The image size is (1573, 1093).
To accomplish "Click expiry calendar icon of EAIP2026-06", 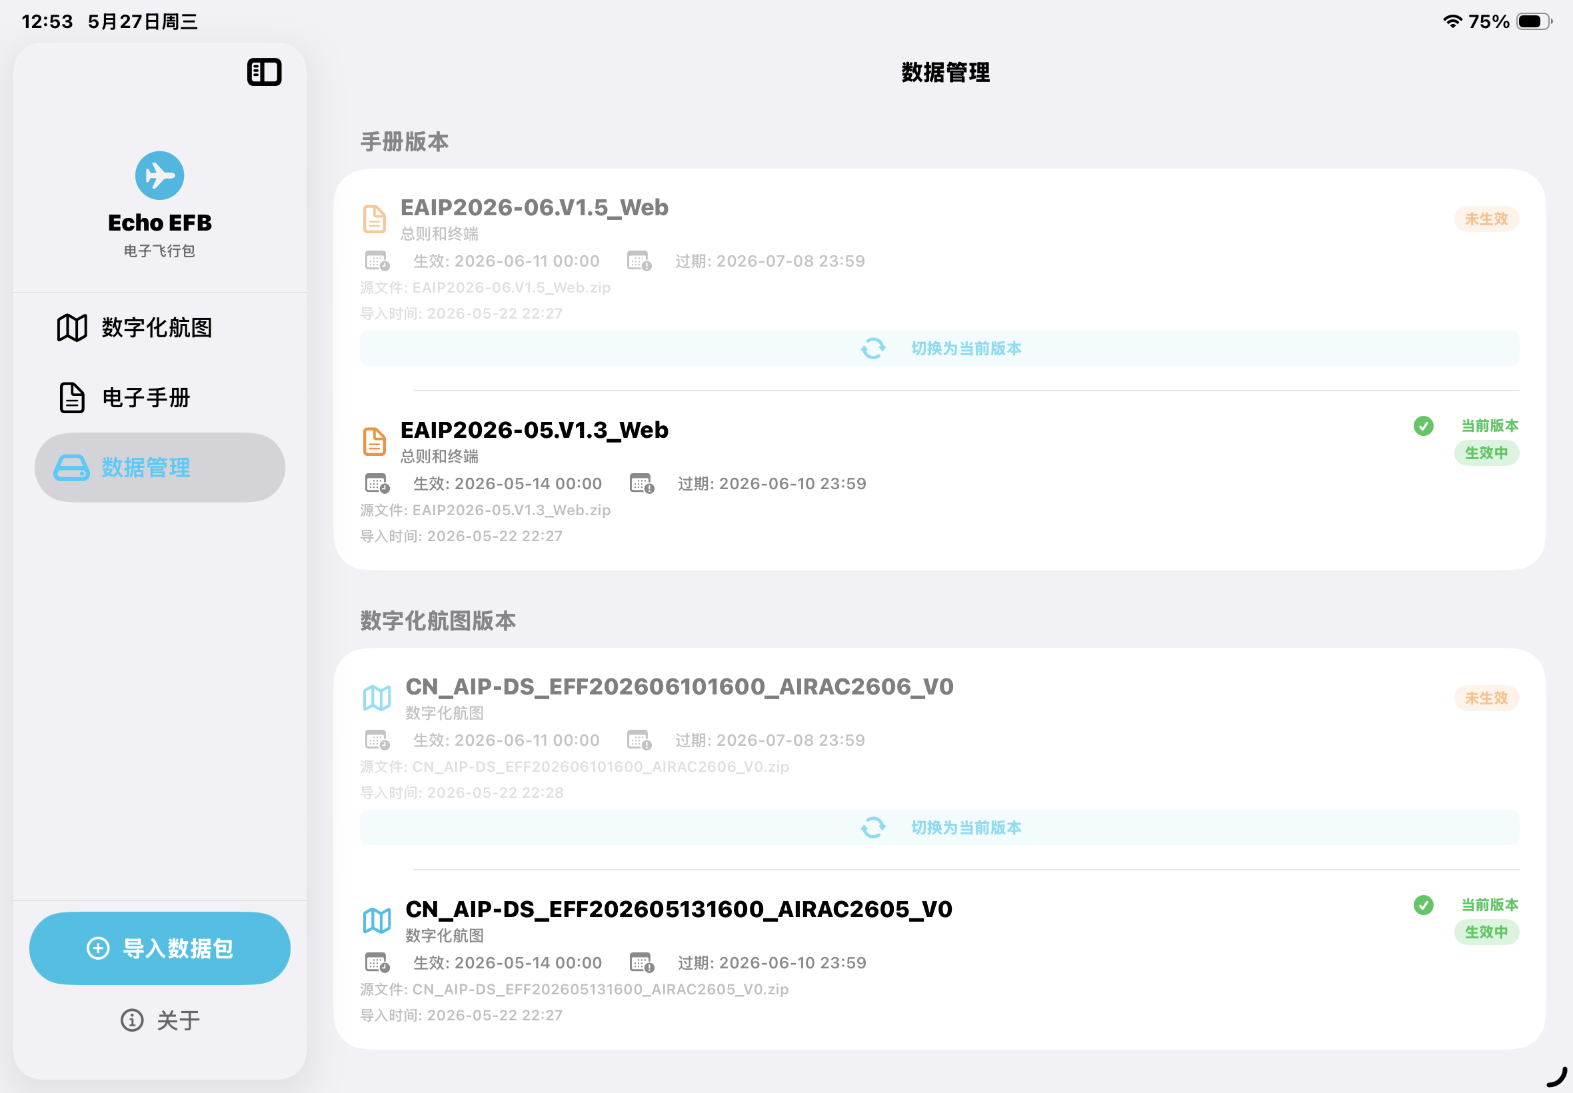I will coord(640,261).
